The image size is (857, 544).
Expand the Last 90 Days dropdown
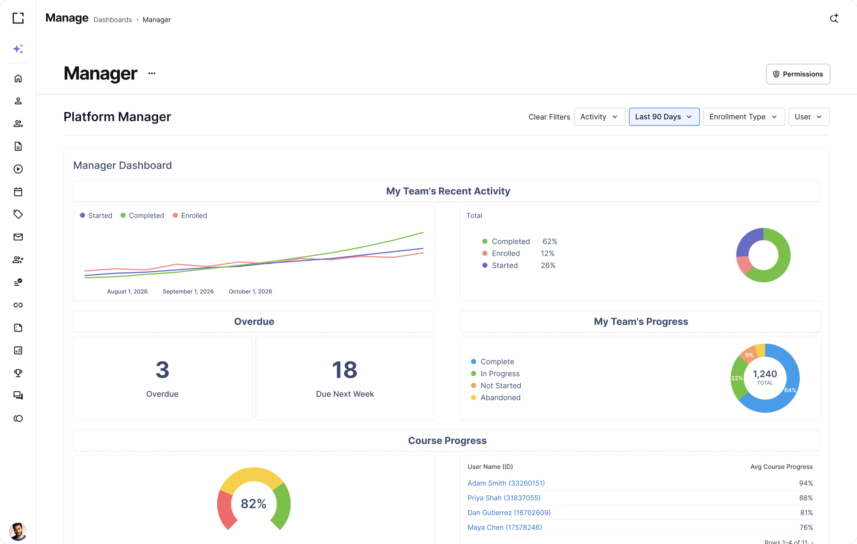click(x=664, y=117)
